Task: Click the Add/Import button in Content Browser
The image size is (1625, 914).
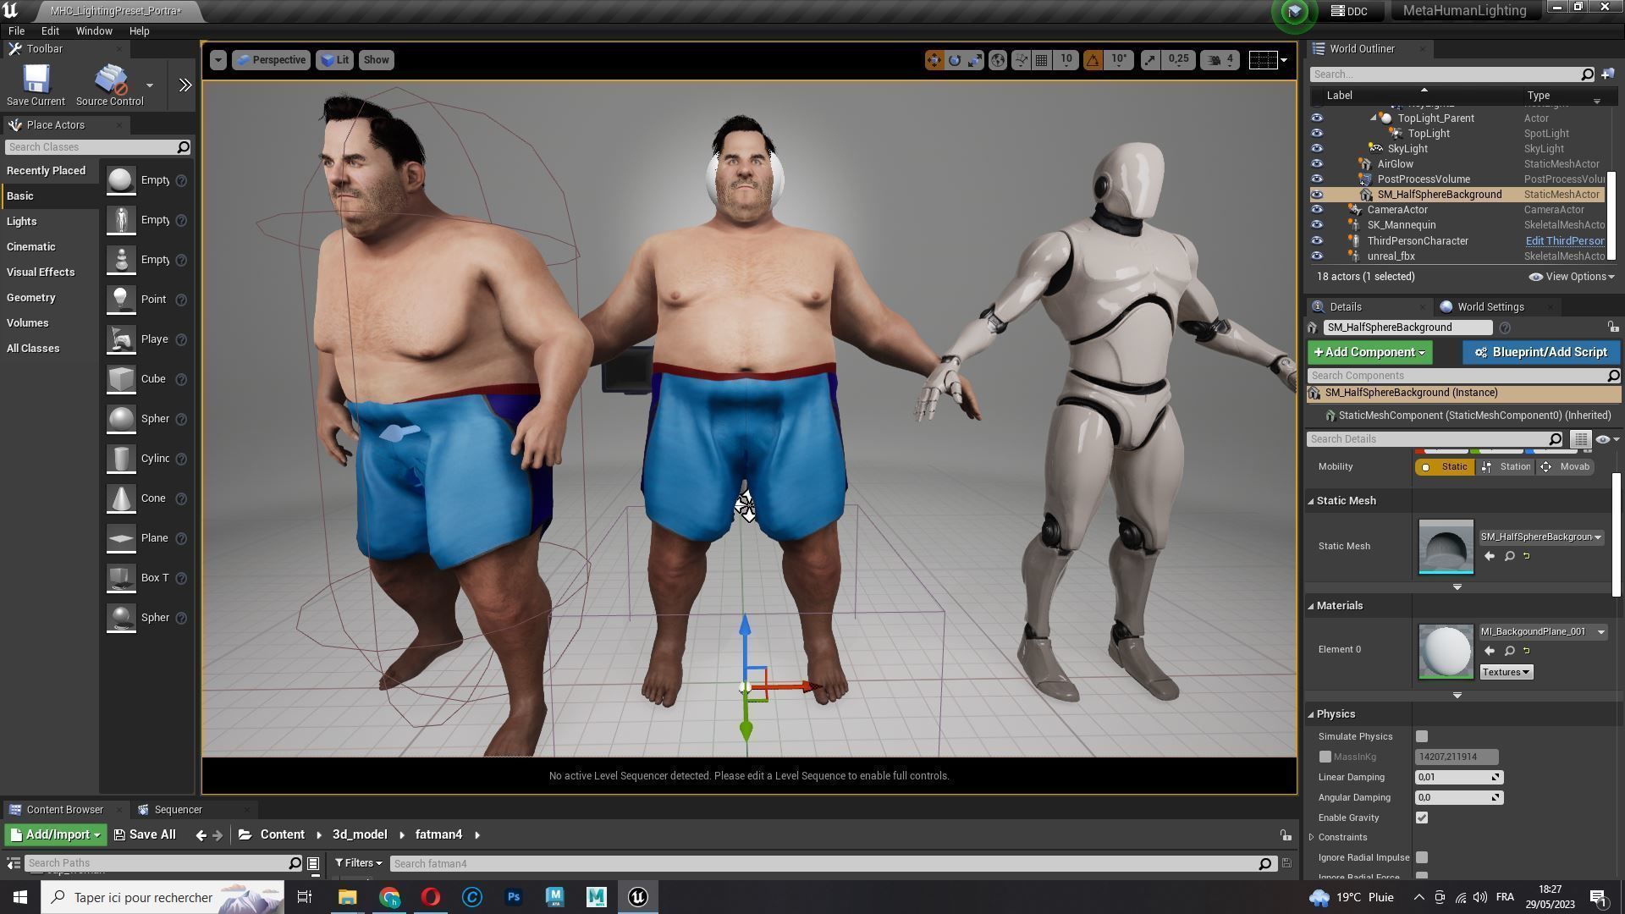Action: [55, 835]
